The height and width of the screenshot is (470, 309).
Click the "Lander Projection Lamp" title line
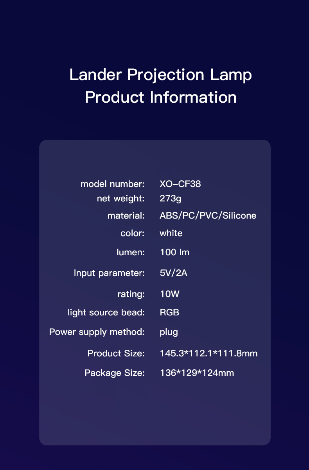[x=160, y=75]
